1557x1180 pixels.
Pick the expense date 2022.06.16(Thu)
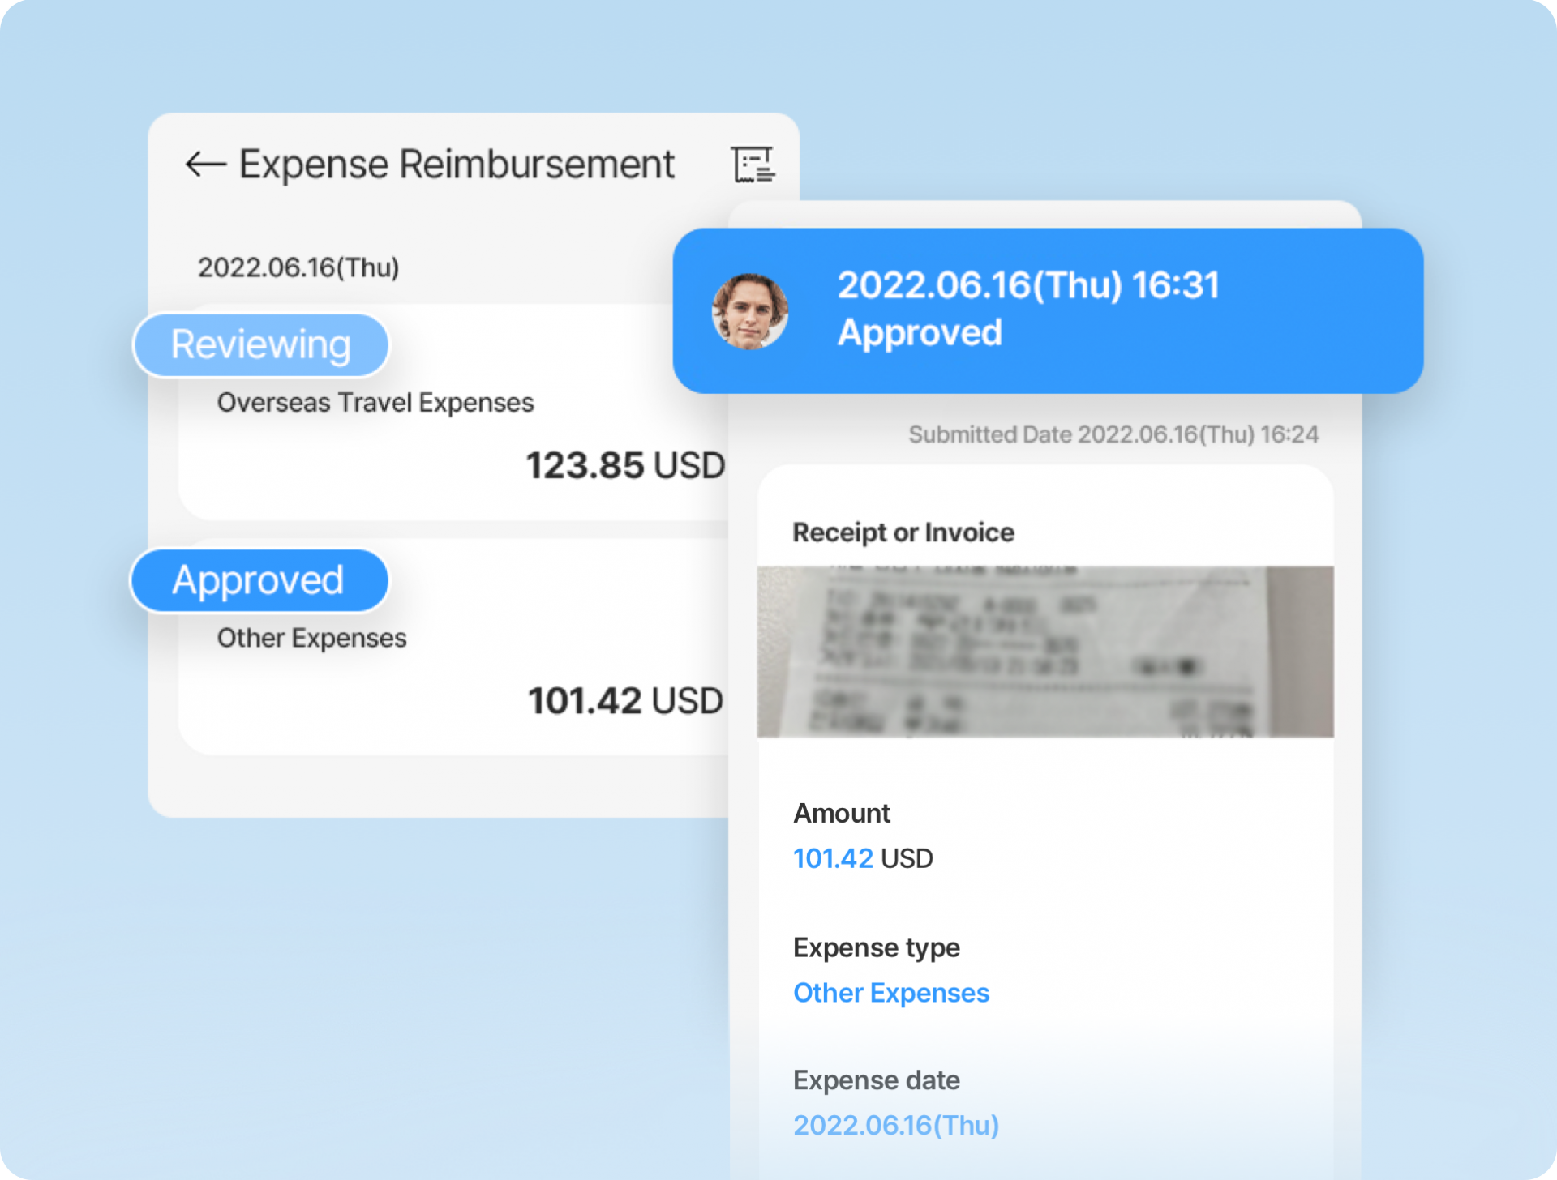coord(895,1125)
